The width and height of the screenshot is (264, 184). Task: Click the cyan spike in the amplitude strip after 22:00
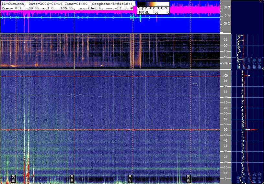click(x=140, y=18)
